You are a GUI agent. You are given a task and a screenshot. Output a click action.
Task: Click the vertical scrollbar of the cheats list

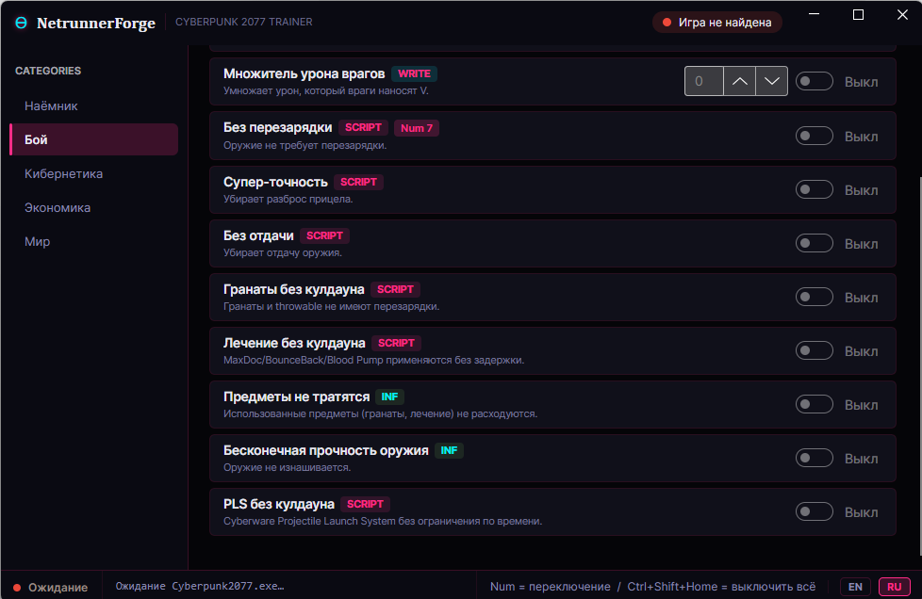pyautogui.click(x=919, y=365)
